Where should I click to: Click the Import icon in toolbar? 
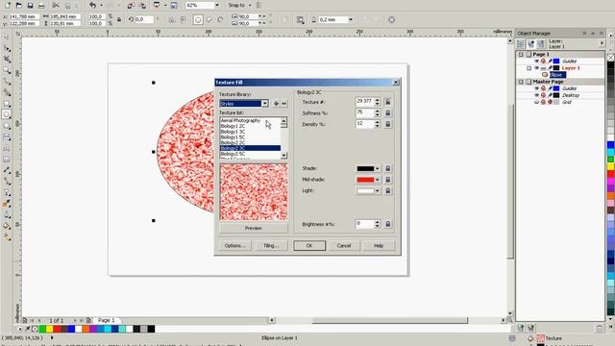[x=131, y=5]
